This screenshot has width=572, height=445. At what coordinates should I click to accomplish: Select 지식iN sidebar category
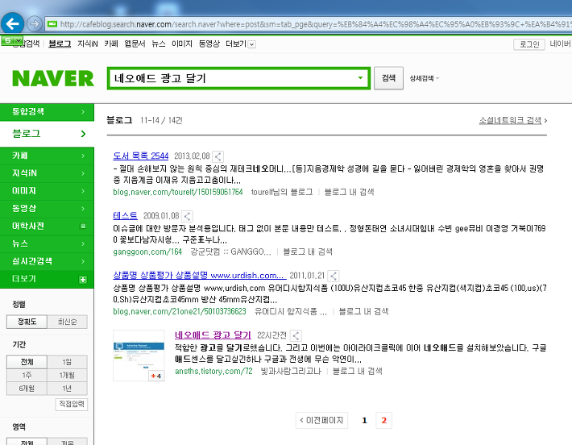point(47,173)
